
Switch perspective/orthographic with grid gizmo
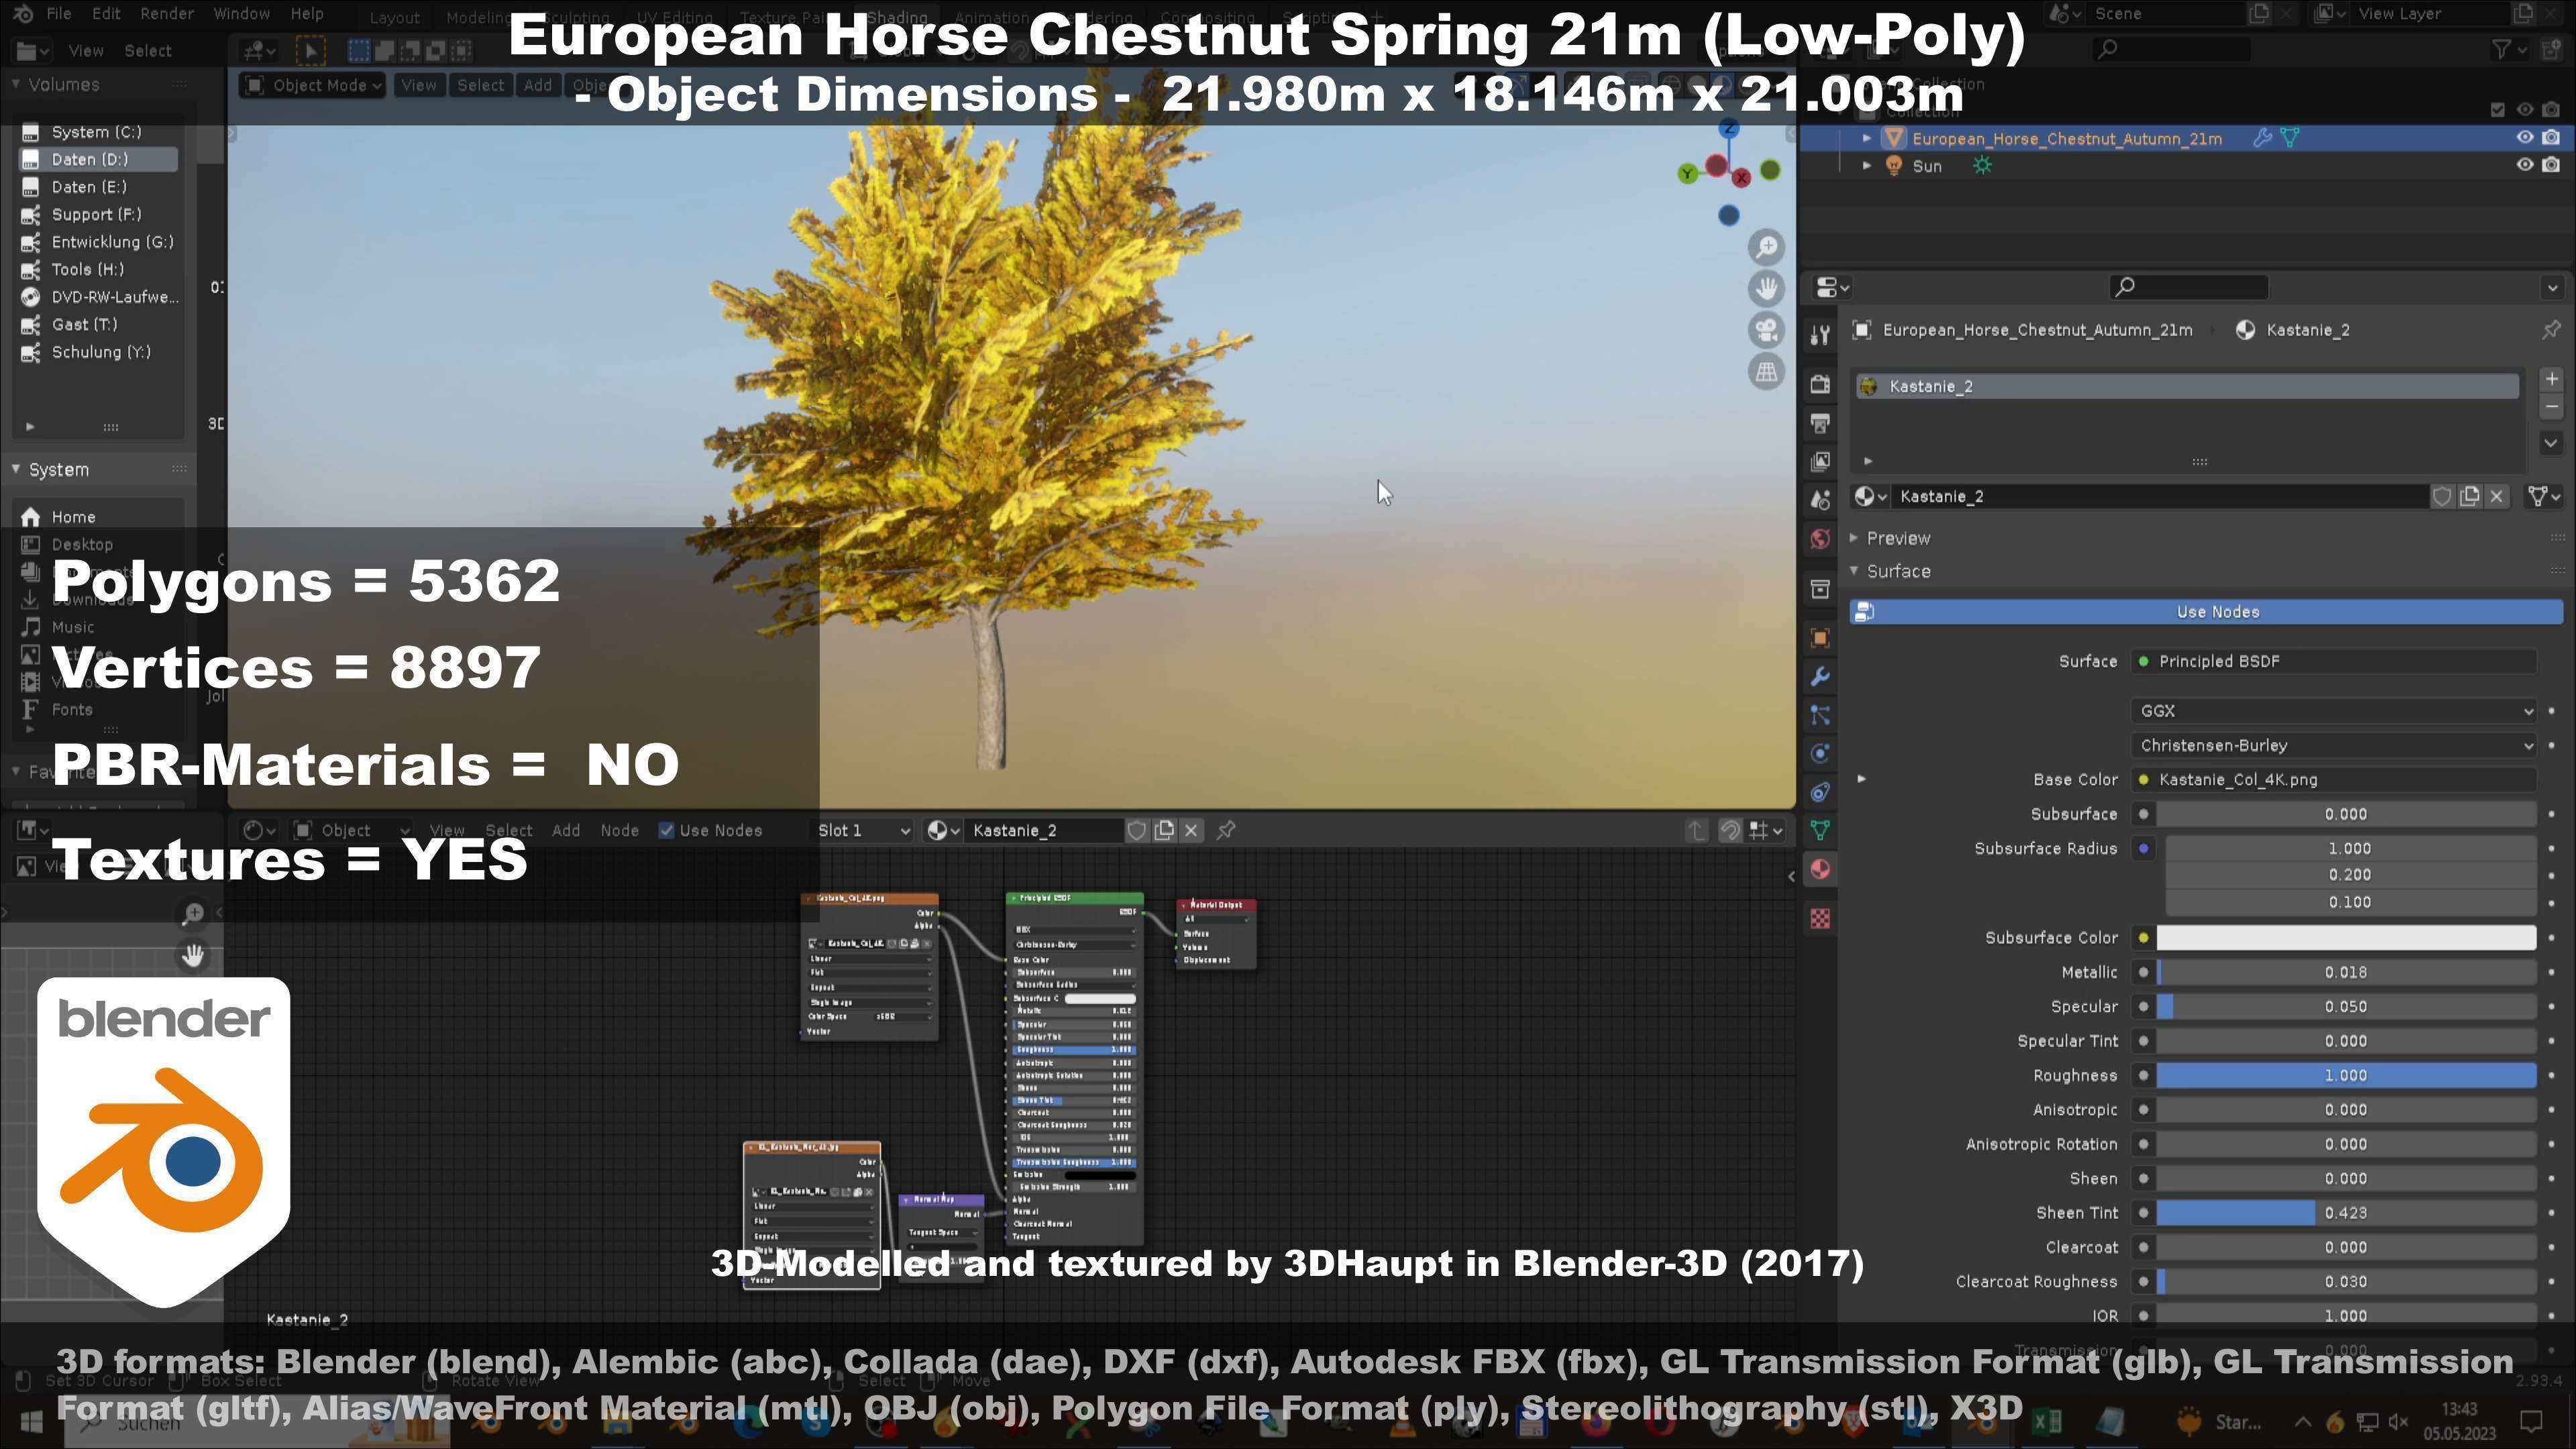[1767, 372]
